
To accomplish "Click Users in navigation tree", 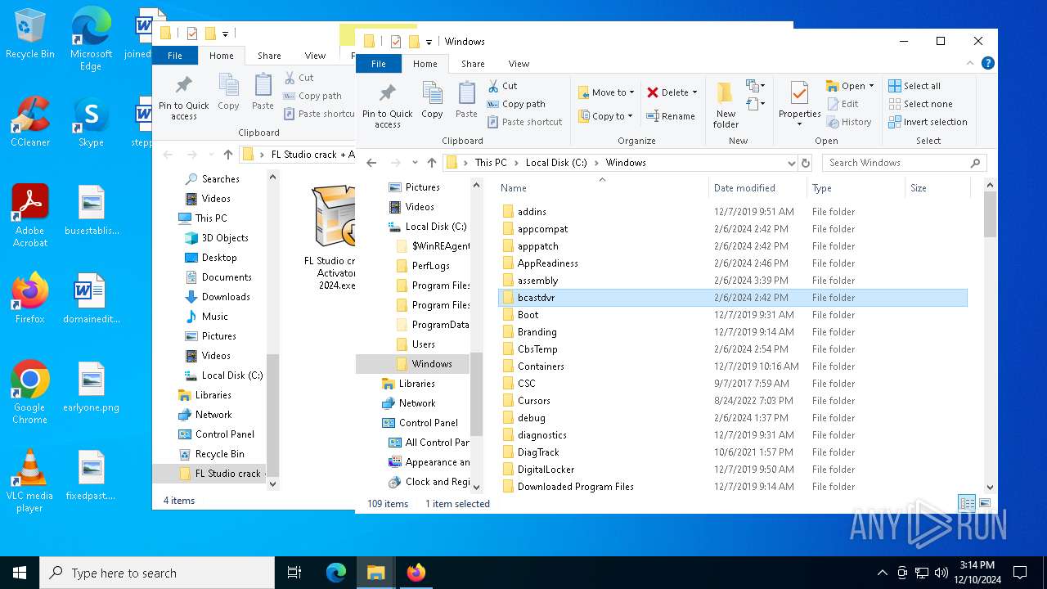I will 424,344.
